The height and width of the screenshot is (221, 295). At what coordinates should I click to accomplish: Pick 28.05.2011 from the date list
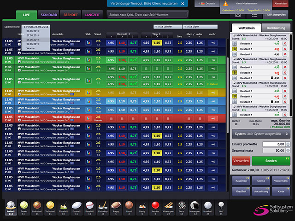[x=33, y=40]
